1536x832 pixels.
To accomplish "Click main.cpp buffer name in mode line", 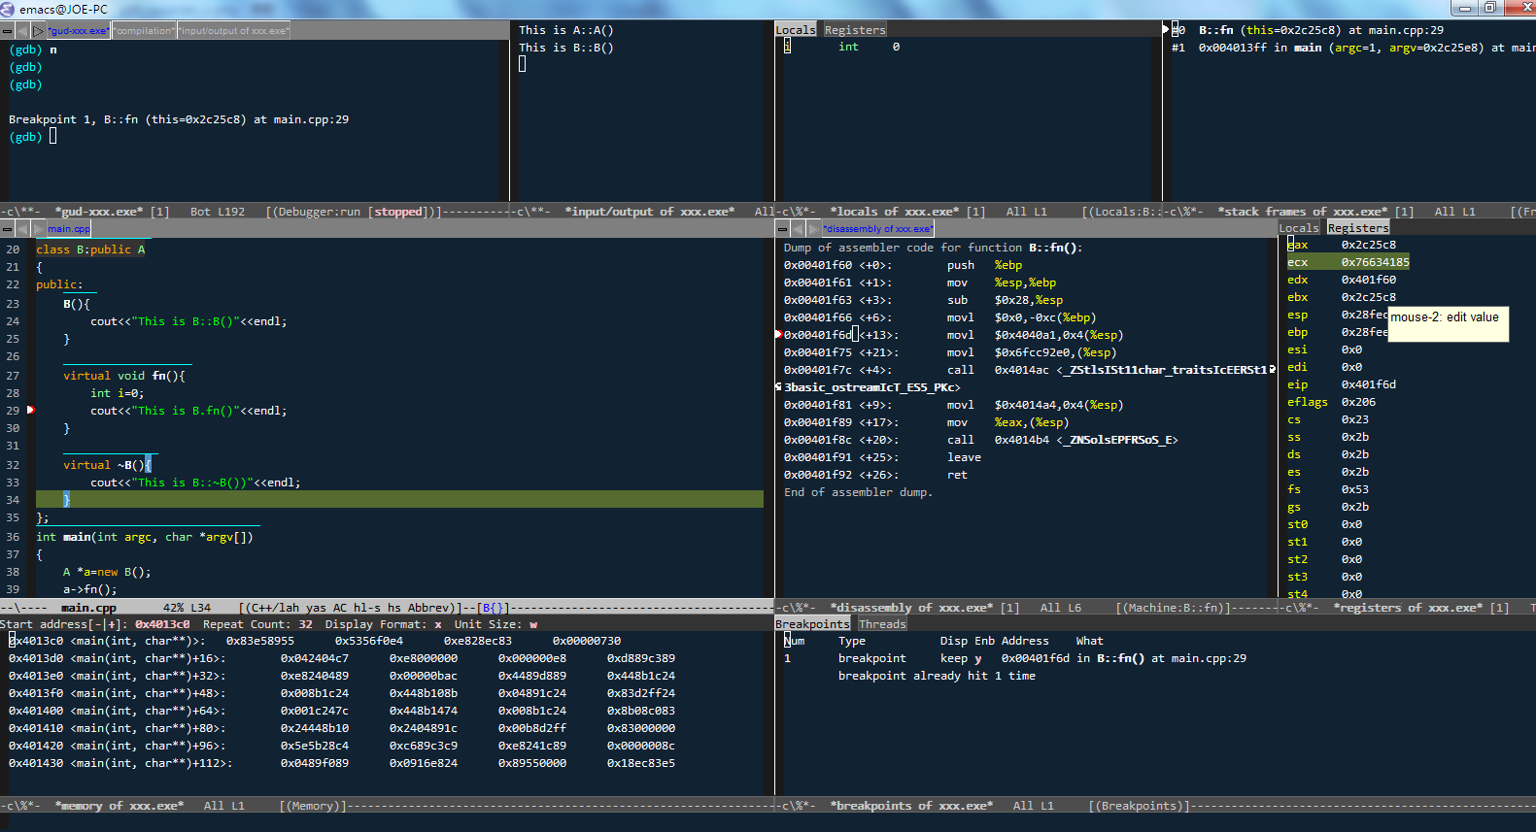I will pyautogui.click(x=88, y=608).
